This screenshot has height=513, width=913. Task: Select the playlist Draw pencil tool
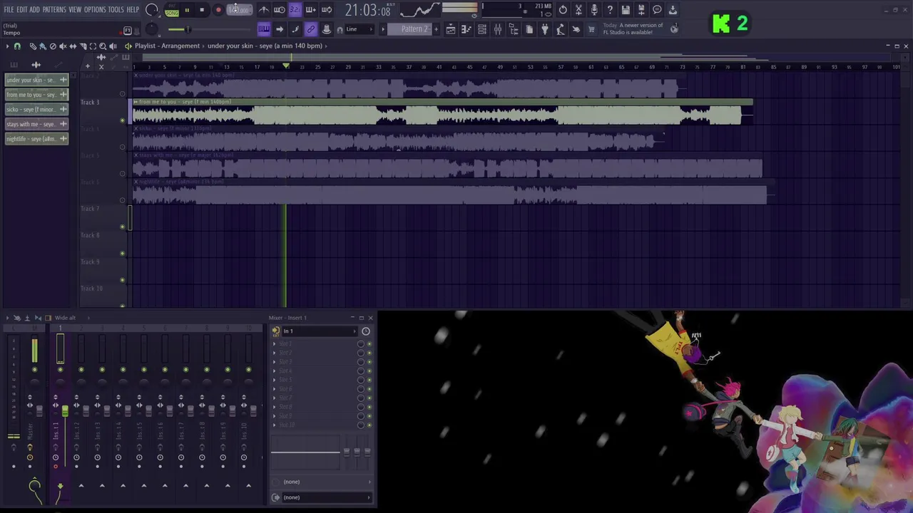click(33, 46)
